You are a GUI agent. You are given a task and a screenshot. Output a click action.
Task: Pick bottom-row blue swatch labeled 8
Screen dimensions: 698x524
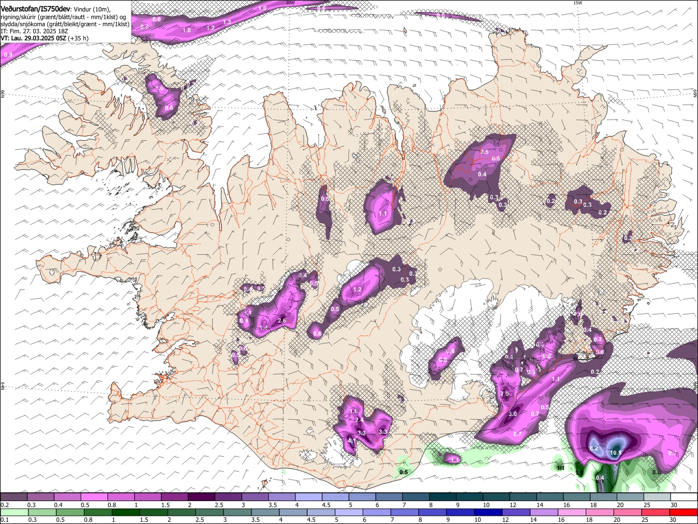[432, 512]
